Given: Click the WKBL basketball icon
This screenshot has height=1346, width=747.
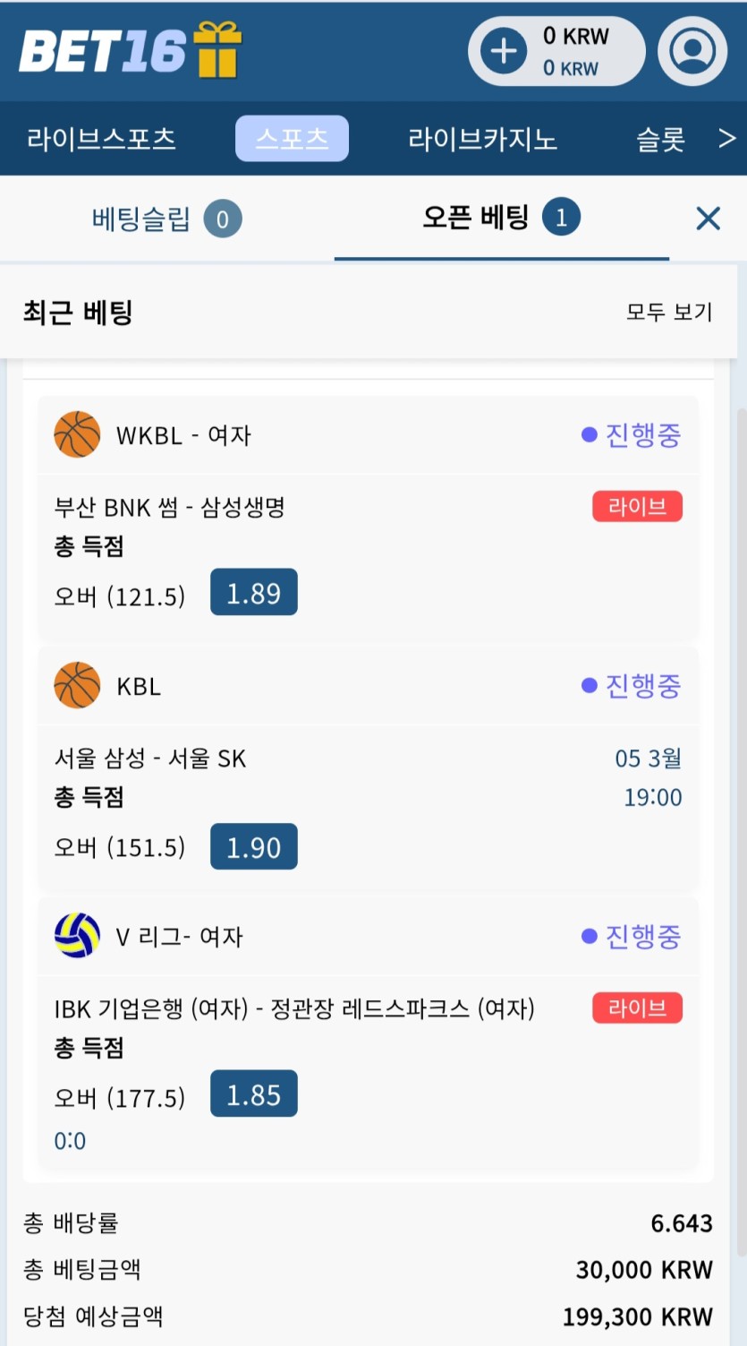Looking at the screenshot, I should tap(77, 434).
